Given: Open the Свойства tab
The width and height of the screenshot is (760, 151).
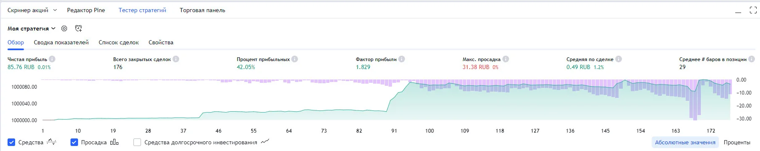Looking at the screenshot, I should pos(161,42).
